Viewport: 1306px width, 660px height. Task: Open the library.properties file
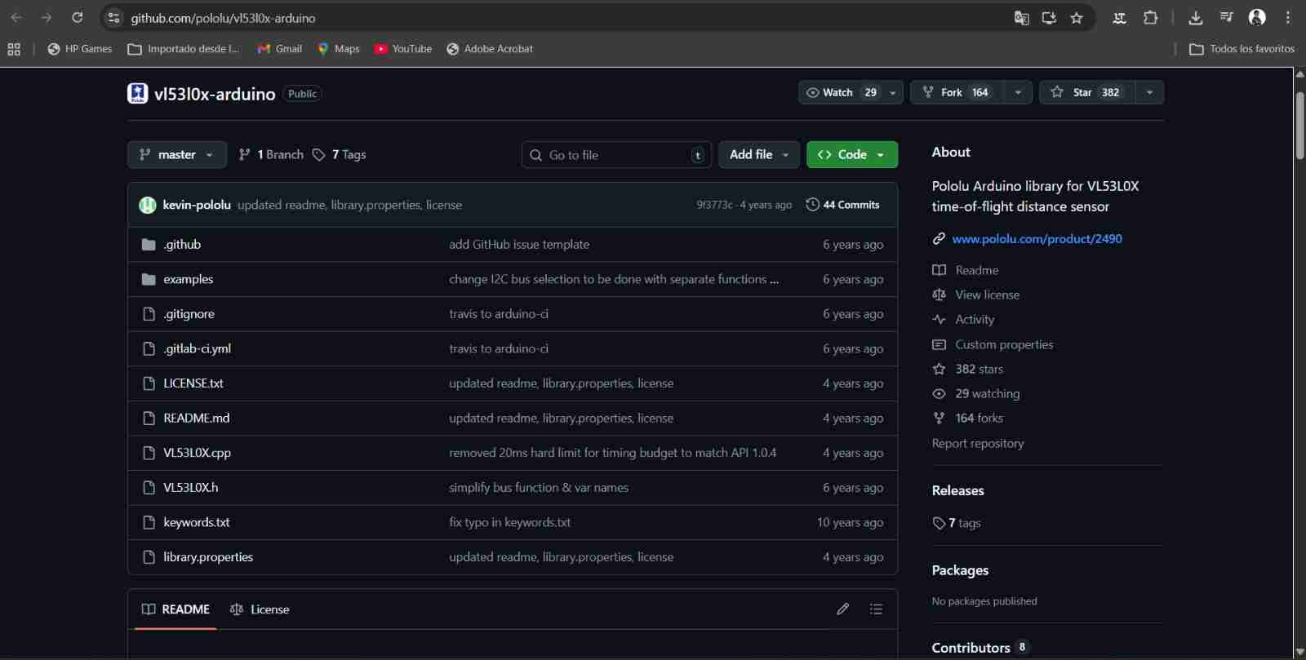pyautogui.click(x=208, y=557)
